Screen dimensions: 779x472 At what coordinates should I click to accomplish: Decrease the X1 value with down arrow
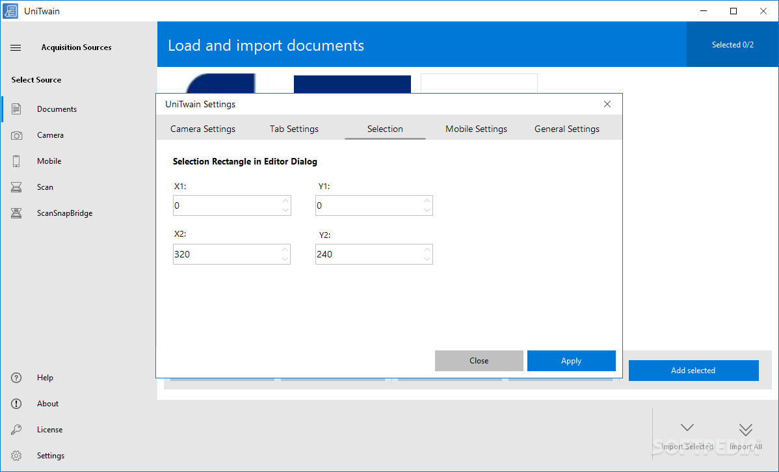tap(285, 210)
